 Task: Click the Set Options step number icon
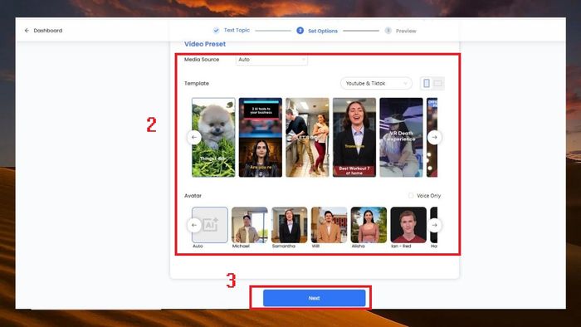[300, 31]
